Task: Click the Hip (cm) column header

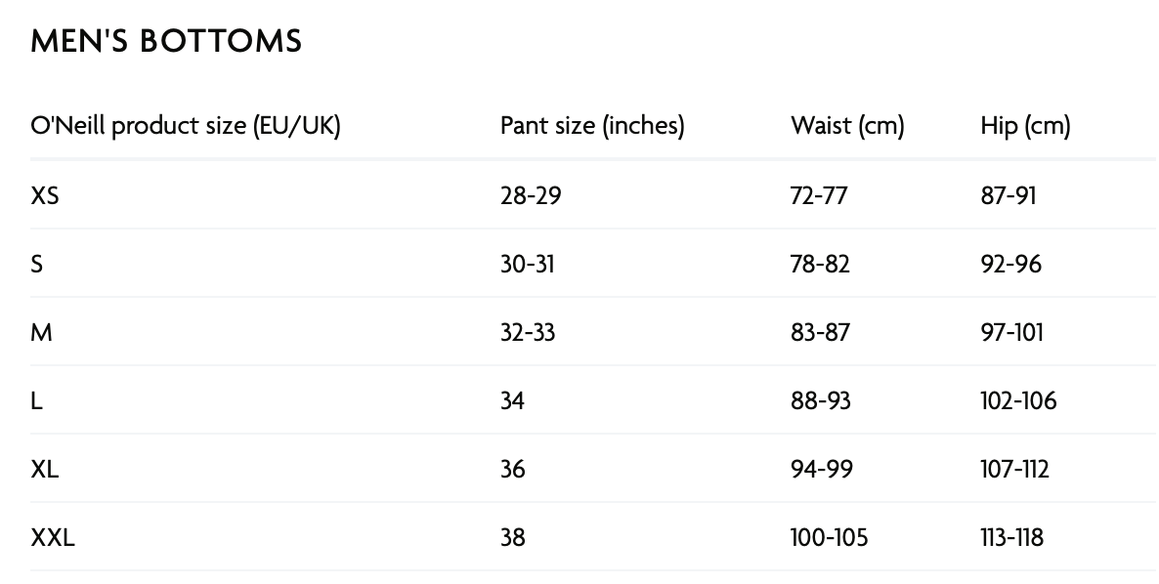Action: pos(1025,126)
